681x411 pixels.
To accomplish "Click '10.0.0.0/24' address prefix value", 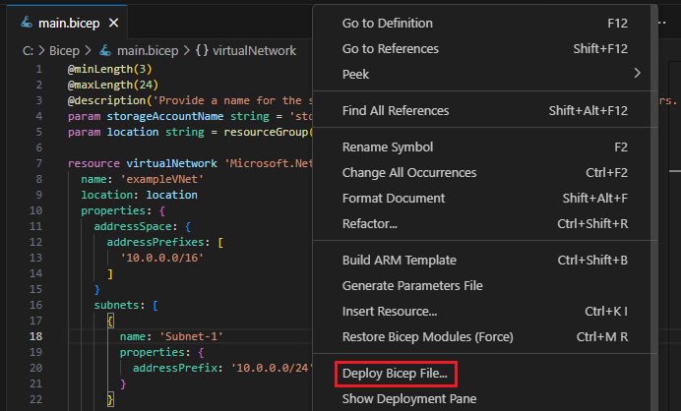I will pos(272,368).
